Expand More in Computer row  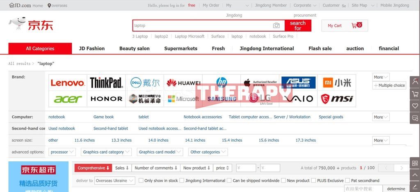click(381, 117)
